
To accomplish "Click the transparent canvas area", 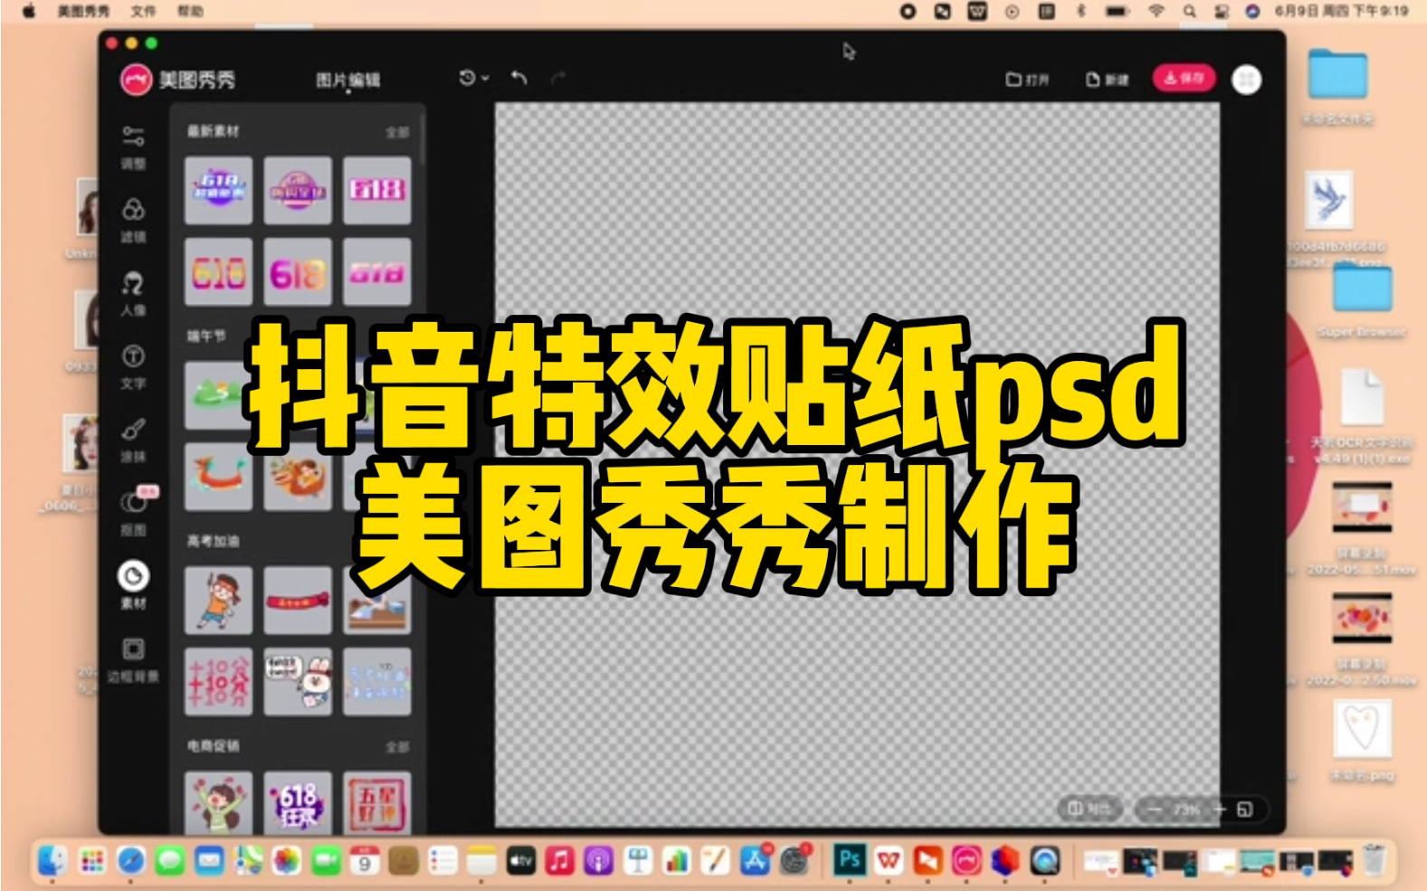I will (x=857, y=465).
